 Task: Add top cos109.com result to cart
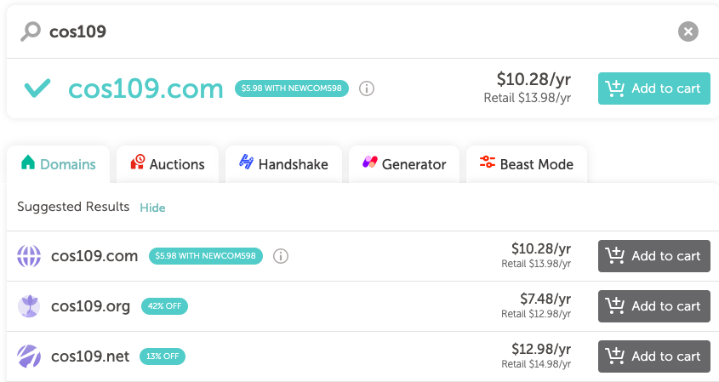[653, 88]
